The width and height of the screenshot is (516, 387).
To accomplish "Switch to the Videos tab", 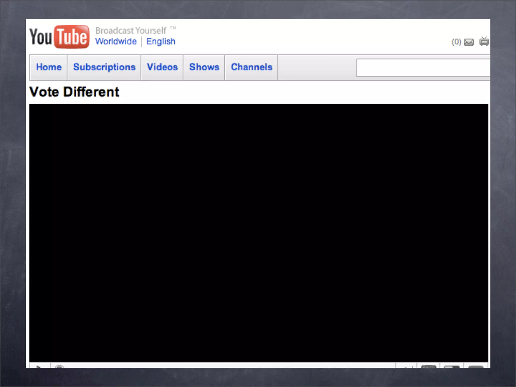I will pyautogui.click(x=162, y=67).
